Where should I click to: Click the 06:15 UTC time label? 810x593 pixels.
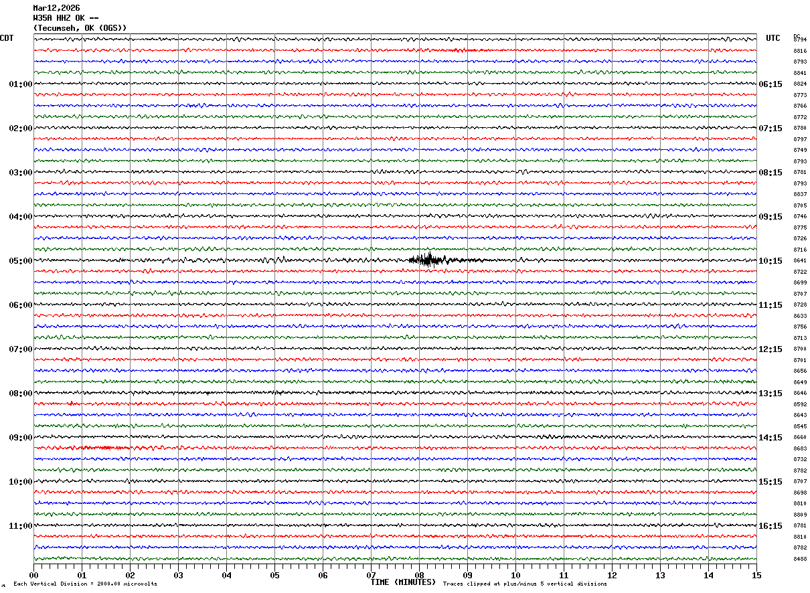tap(770, 84)
